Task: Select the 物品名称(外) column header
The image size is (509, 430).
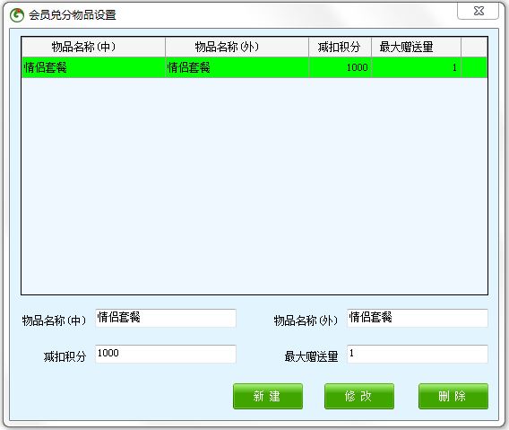Action: tap(237, 47)
